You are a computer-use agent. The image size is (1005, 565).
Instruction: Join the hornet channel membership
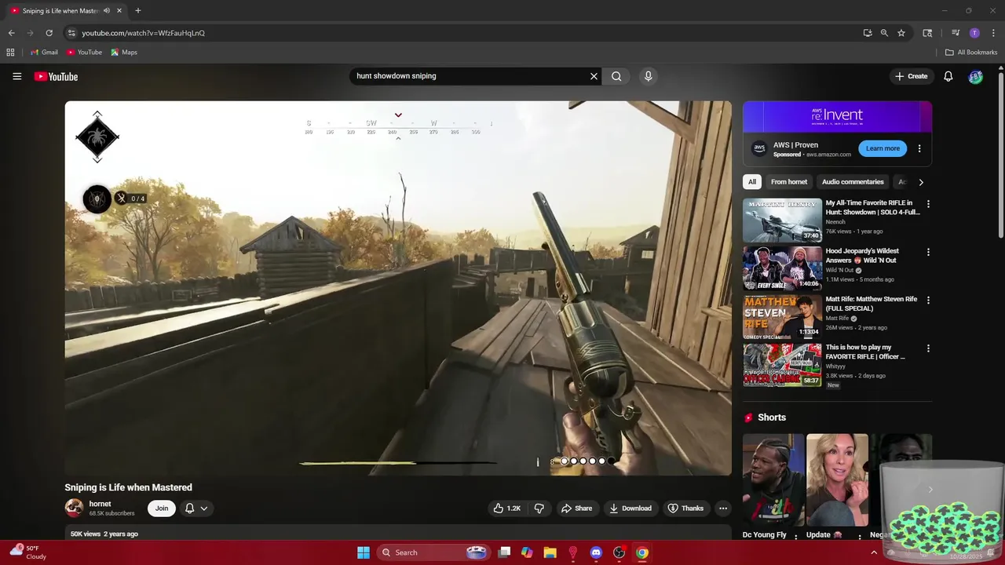[x=162, y=508]
